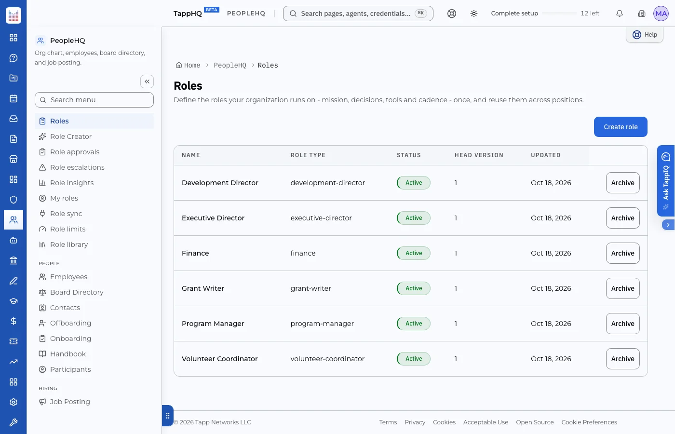Open the TappHQ logo home icon

click(x=13, y=15)
